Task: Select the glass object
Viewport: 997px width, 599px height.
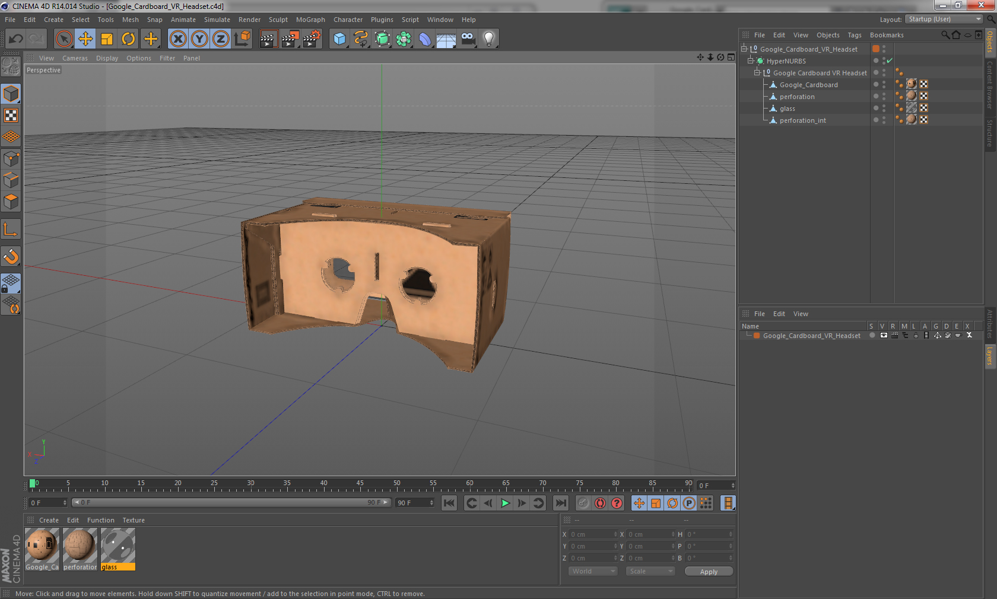Action: pyautogui.click(x=787, y=109)
